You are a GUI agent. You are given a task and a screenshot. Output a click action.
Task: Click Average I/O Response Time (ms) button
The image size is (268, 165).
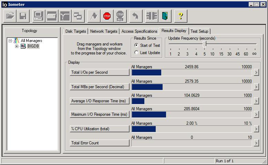[x=100, y=101]
